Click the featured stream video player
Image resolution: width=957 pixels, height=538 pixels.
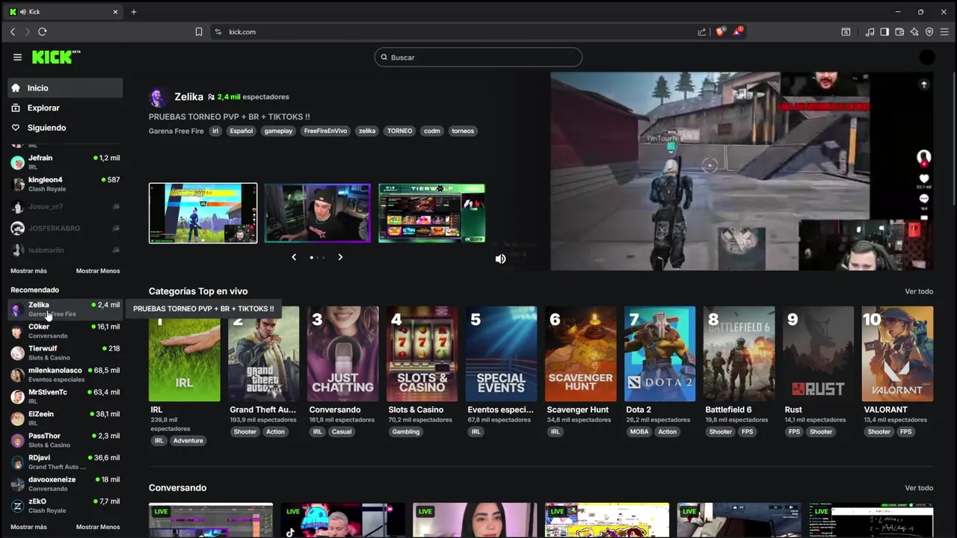pos(742,171)
